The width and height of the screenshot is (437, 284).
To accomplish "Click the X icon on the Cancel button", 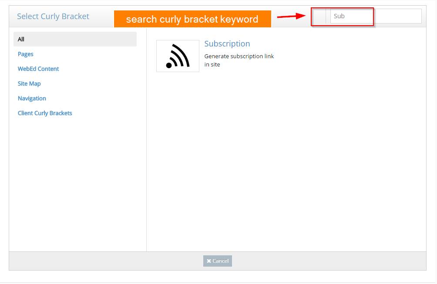I will 209,261.
